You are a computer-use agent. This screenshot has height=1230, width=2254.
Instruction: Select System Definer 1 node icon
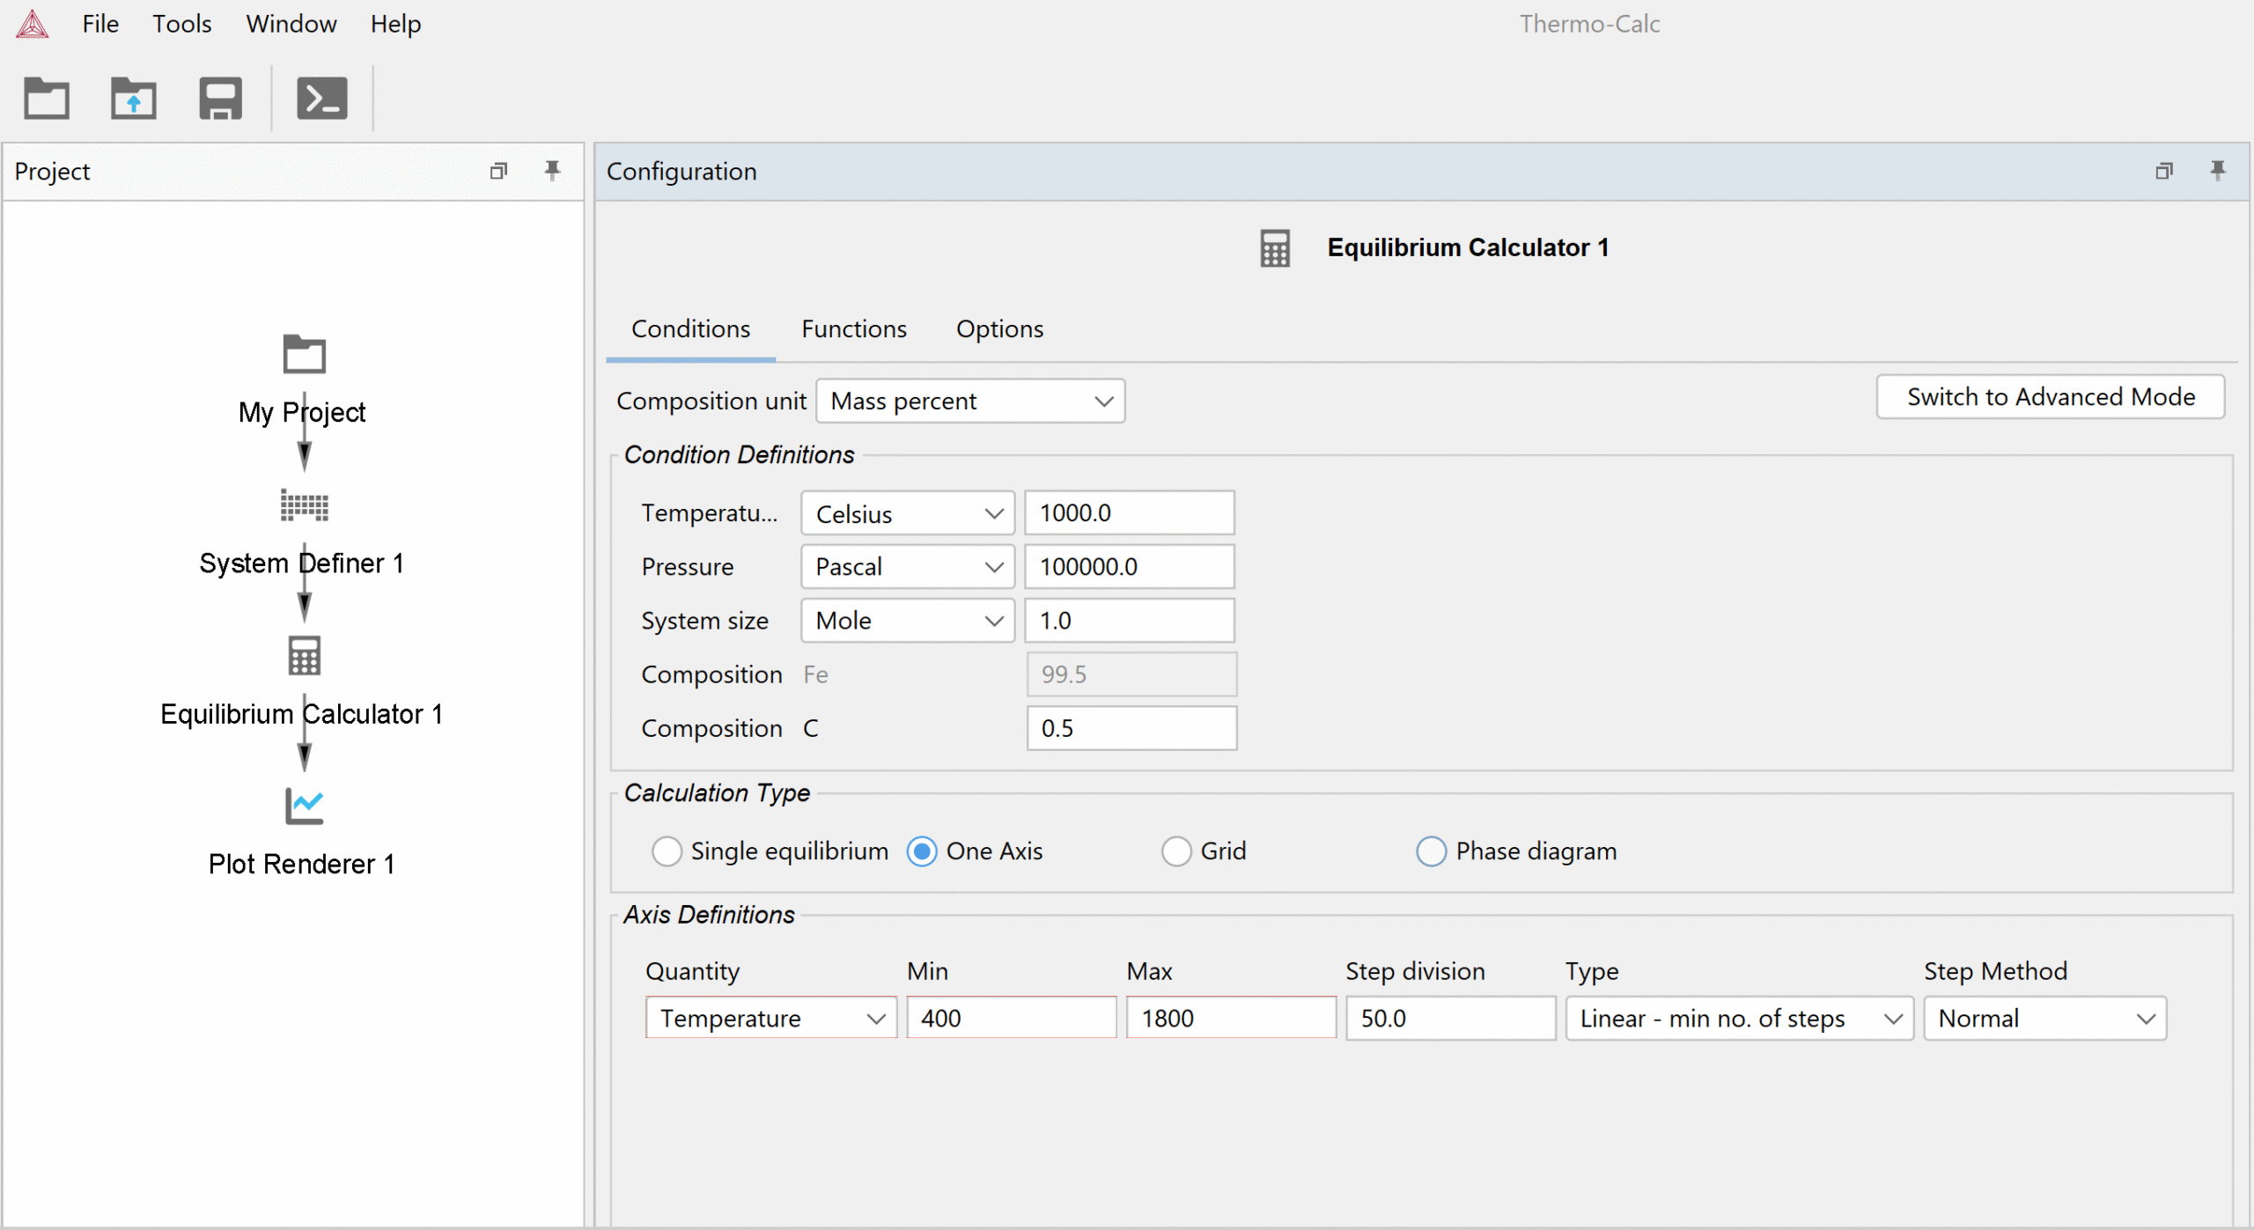click(304, 505)
